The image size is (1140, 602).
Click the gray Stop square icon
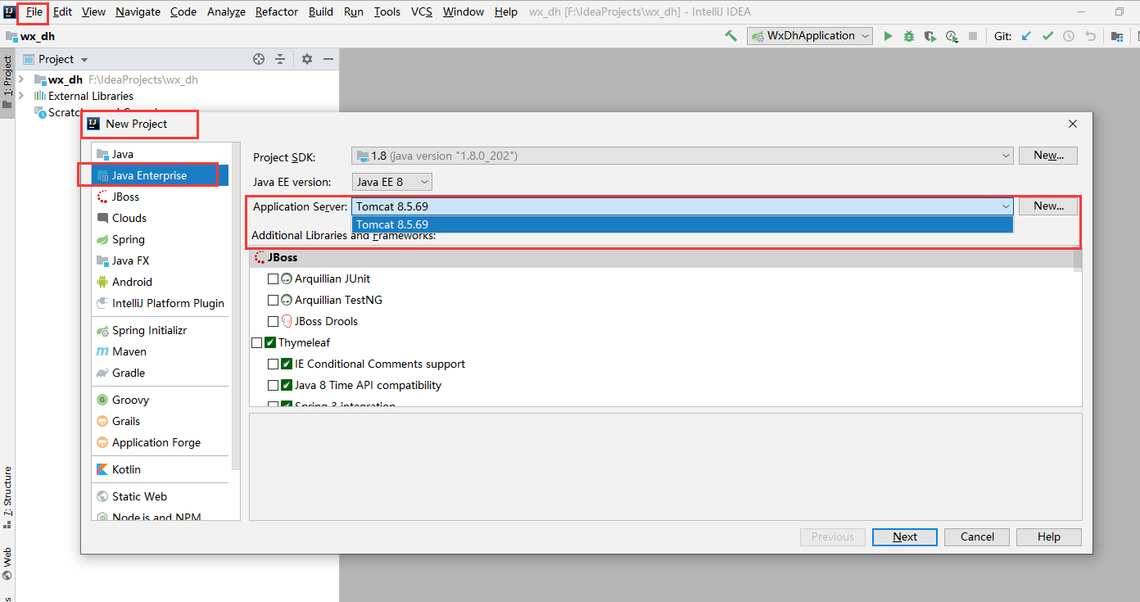(973, 36)
